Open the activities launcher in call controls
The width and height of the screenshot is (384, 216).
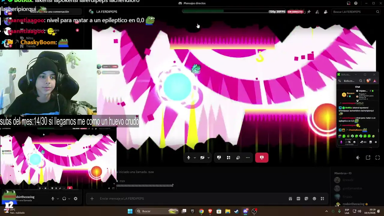tap(229, 157)
